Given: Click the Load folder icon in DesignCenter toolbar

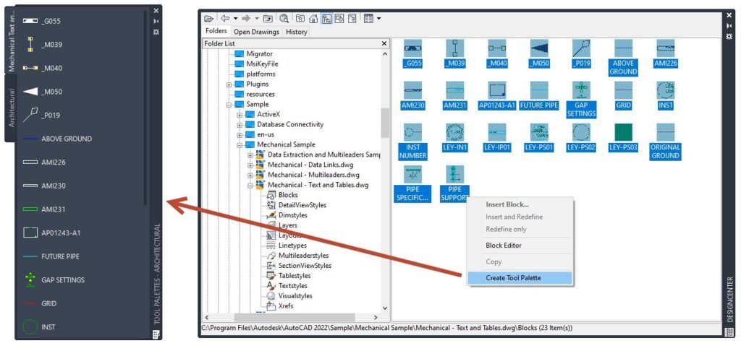Looking at the screenshot, I should tap(209, 18).
